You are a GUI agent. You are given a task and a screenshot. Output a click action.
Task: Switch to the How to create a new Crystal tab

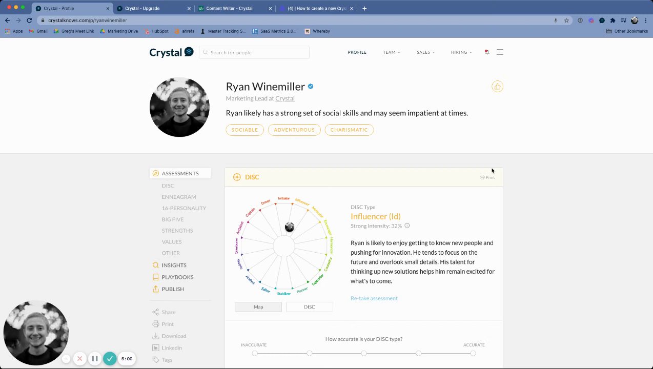316,8
